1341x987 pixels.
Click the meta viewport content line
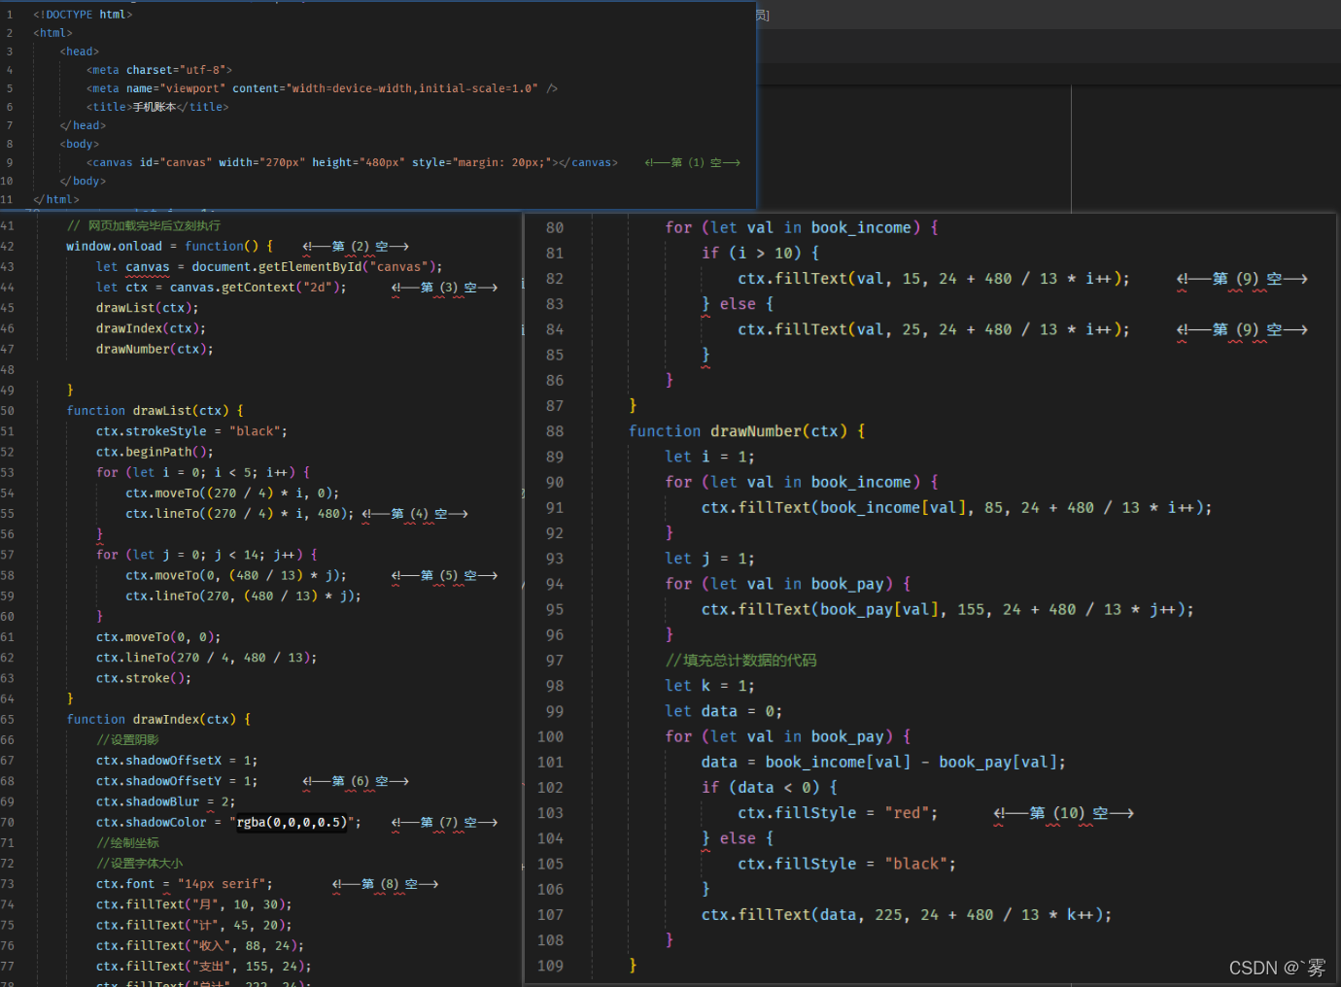tap(322, 88)
